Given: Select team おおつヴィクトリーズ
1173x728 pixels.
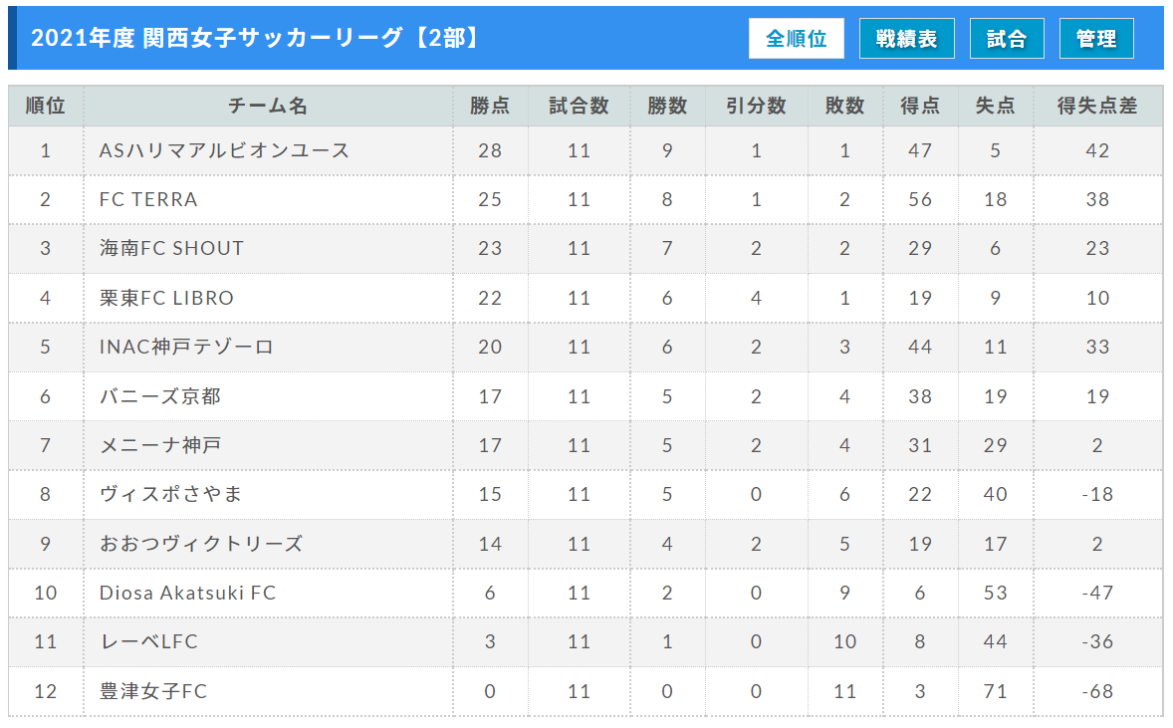Looking at the screenshot, I should pyautogui.click(x=201, y=543).
